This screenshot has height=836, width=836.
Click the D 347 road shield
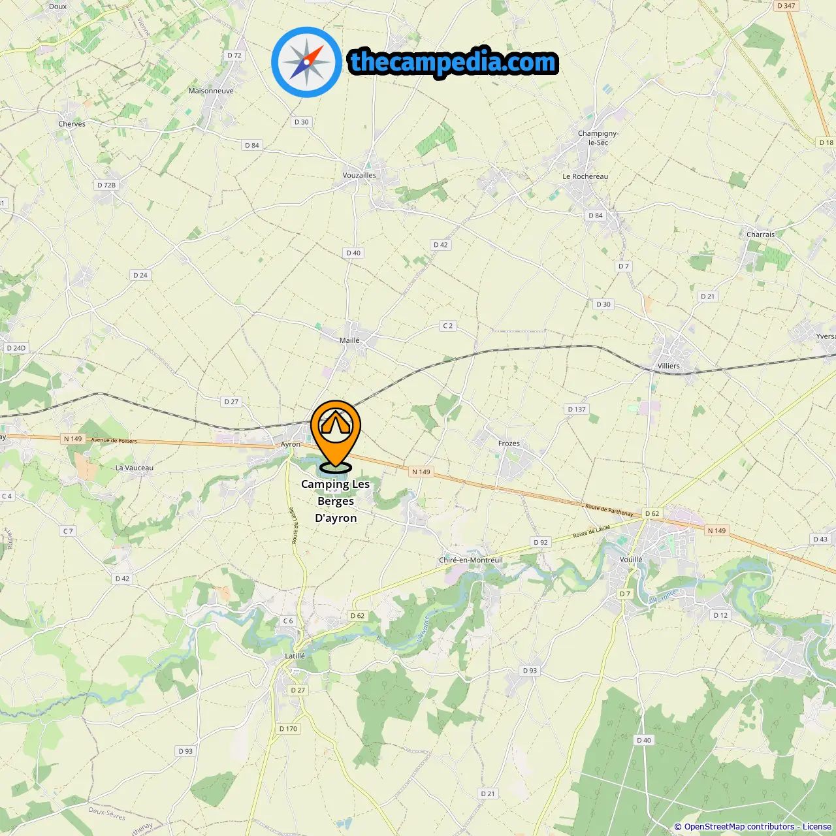click(x=786, y=6)
